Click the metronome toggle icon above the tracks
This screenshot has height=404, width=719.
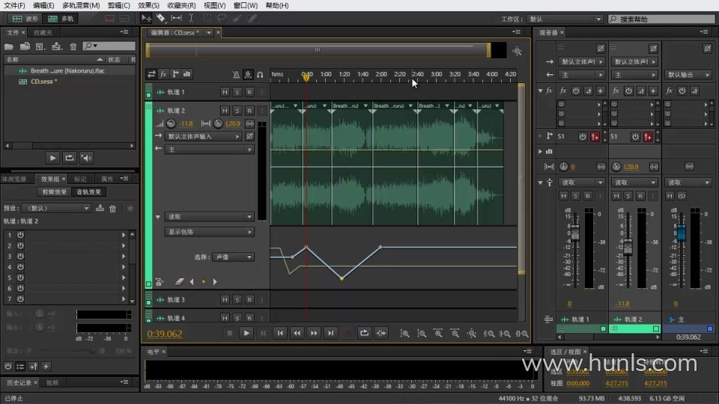(x=236, y=74)
